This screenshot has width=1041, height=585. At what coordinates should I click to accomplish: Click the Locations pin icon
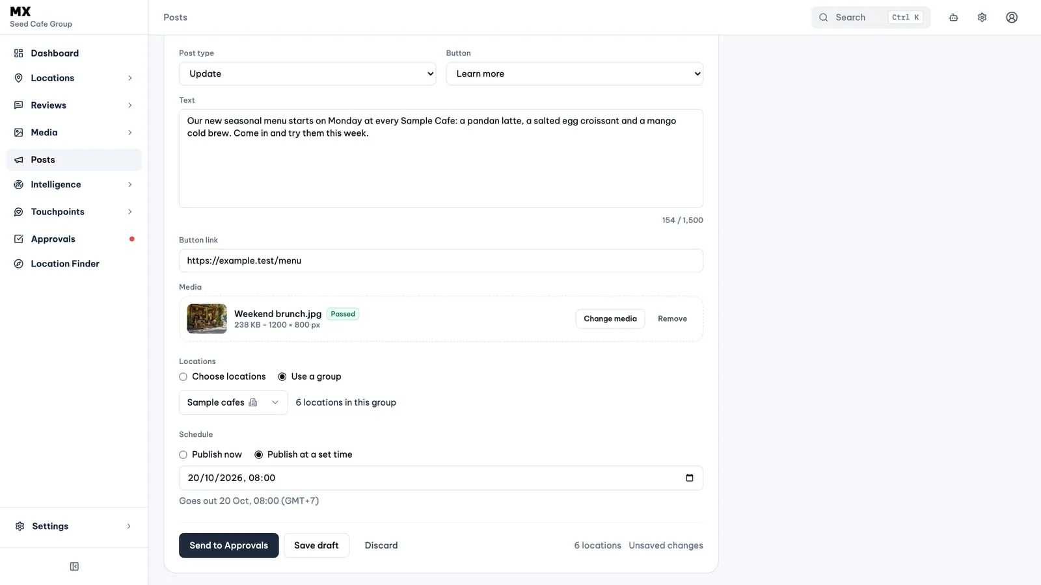point(19,78)
